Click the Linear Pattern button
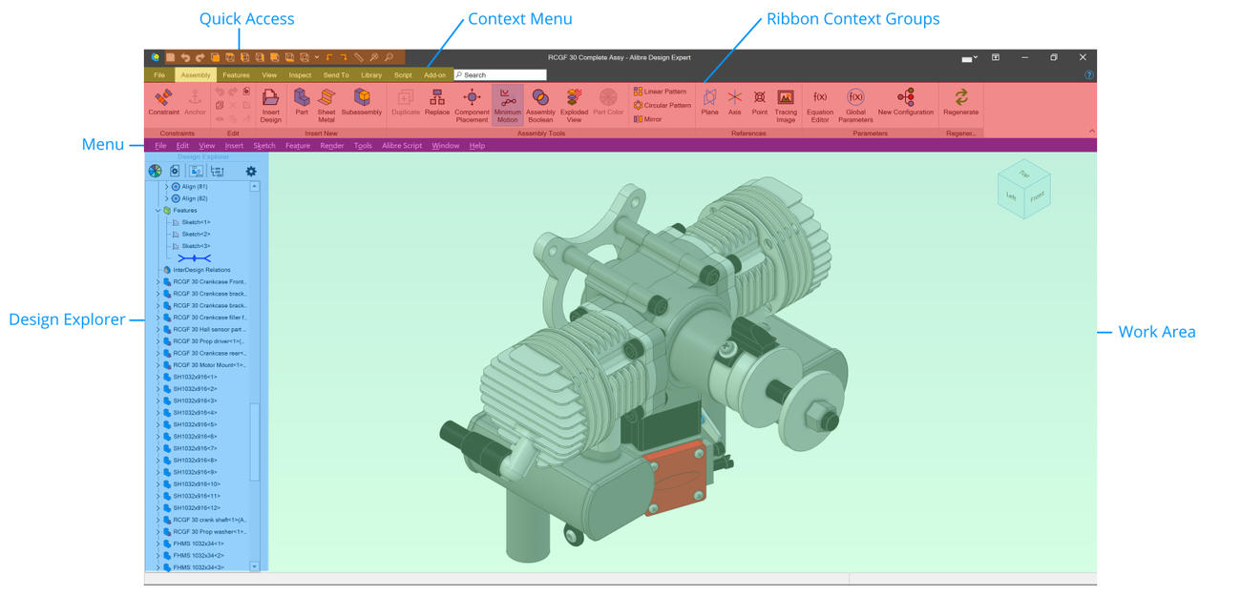The width and height of the screenshot is (1241, 596). (661, 92)
